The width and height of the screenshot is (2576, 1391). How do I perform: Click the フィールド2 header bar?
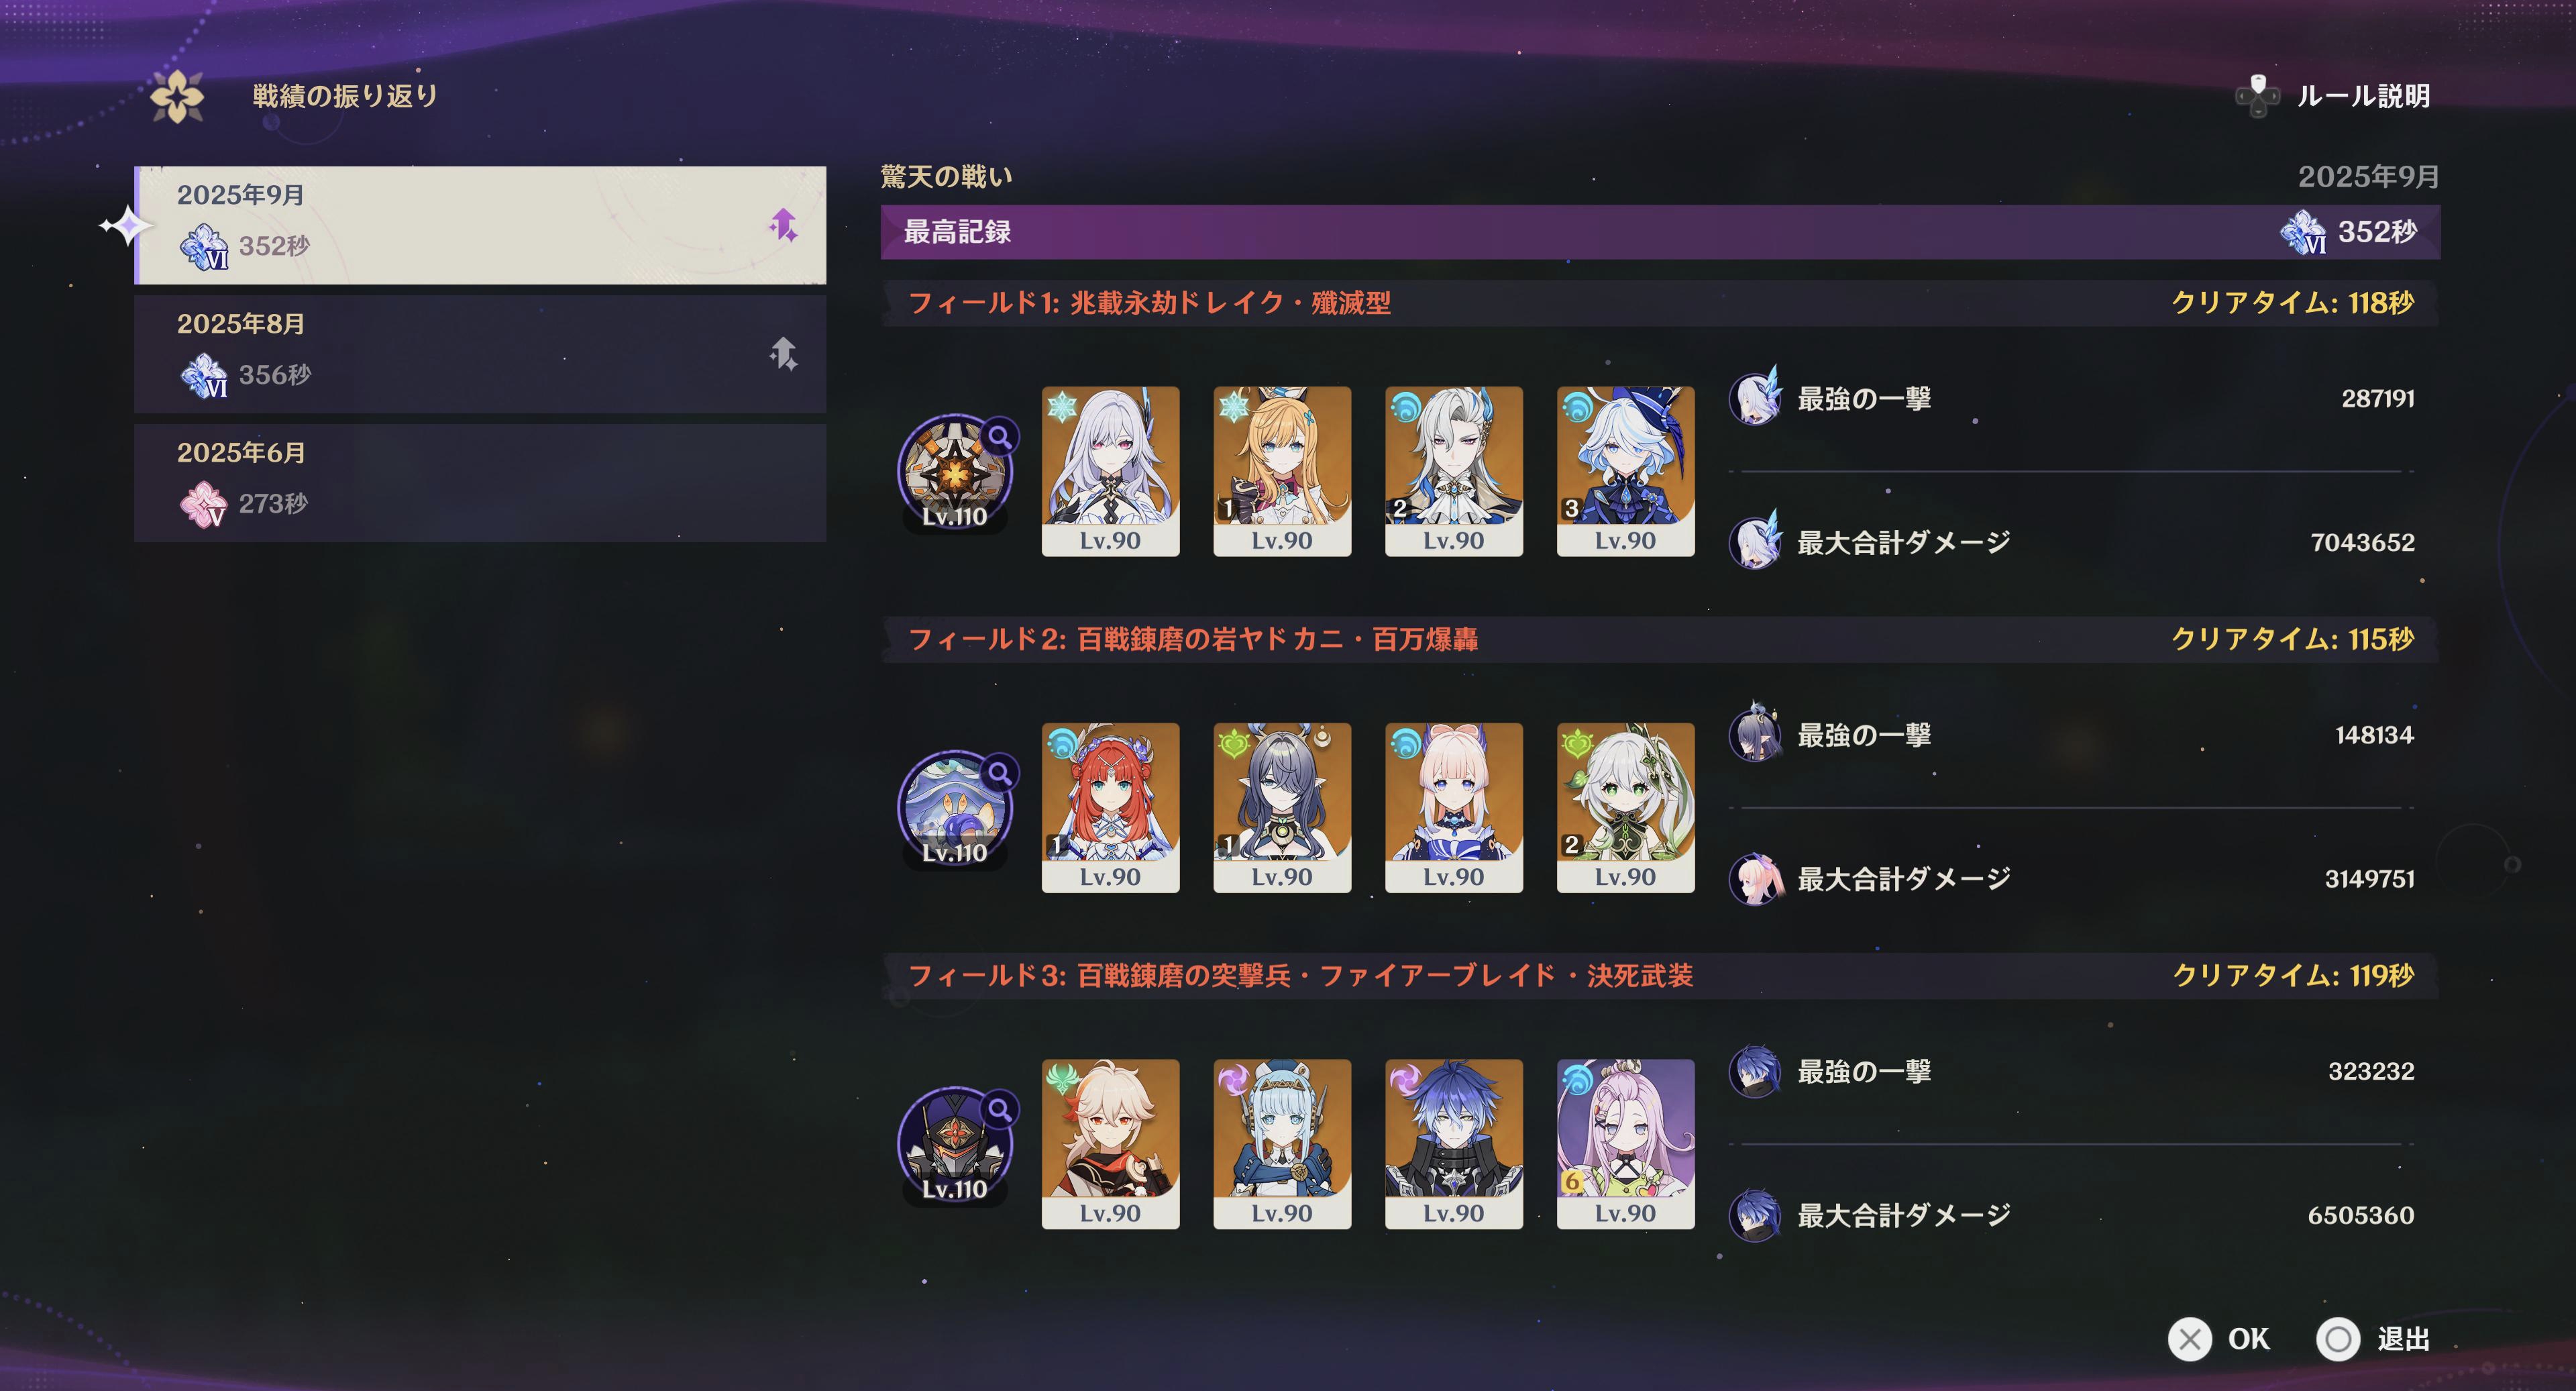(x=1660, y=639)
